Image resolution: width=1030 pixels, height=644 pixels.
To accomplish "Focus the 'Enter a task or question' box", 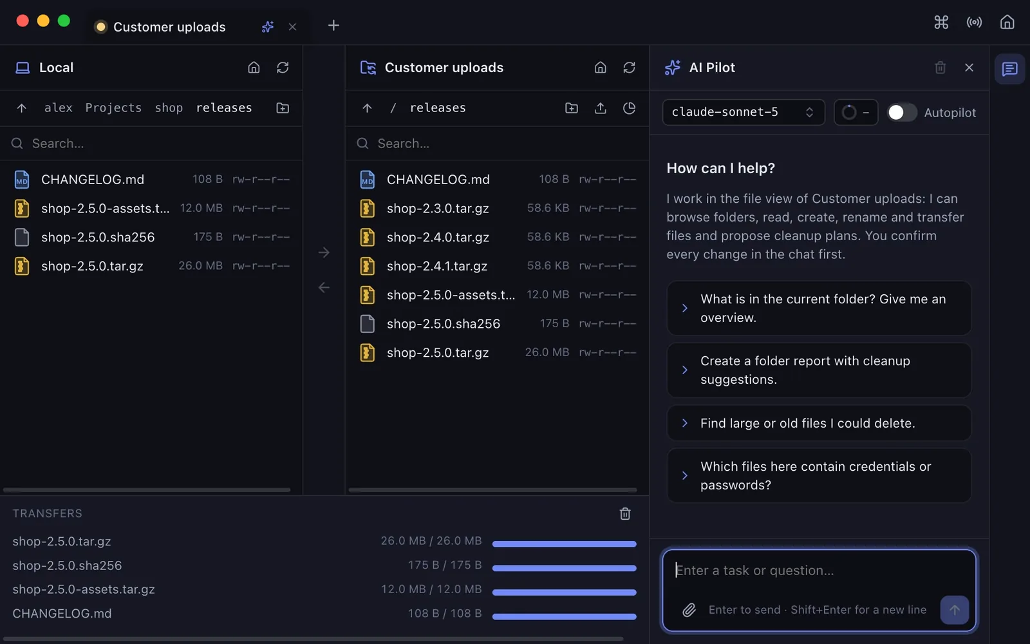I will tap(819, 571).
